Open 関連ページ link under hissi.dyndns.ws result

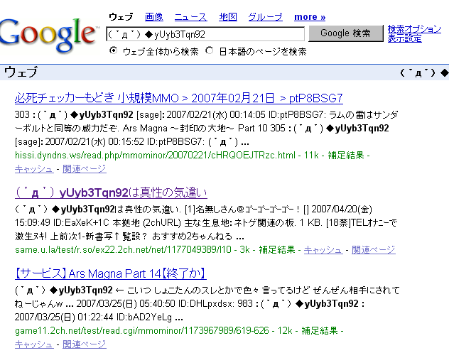coord(84,169)
